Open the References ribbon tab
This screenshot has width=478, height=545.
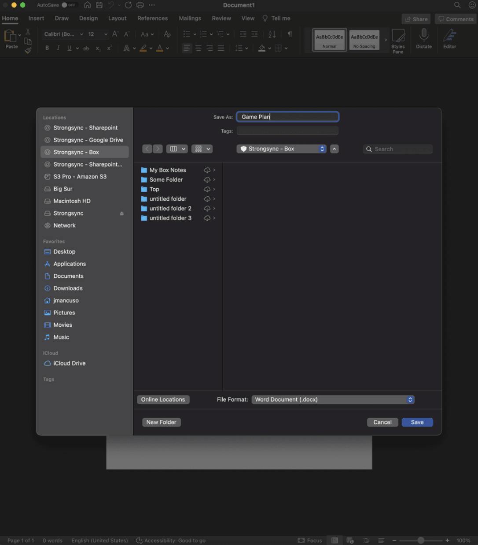click(x=152, y=18)
